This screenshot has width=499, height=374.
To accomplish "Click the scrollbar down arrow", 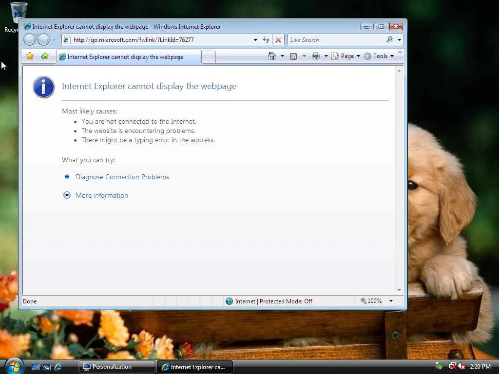I will click(399, 290).
